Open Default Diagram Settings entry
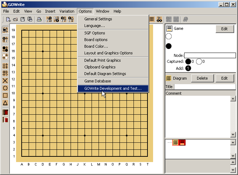Viewport: 238px width, 175px height. (x=113, y=74)
